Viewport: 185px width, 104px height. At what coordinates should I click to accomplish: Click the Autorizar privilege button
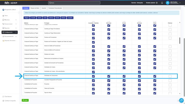[51, 18]
